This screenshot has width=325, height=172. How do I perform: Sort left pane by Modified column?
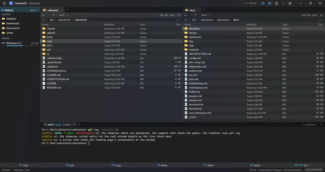point(109,25)
